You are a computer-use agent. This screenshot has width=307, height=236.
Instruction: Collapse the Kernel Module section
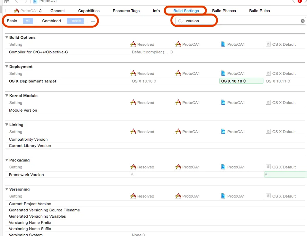(x=7, y=95)
